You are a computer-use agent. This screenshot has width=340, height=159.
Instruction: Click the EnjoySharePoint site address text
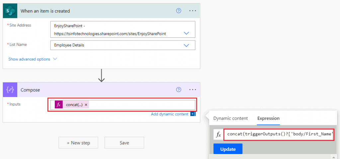tap(110, 29)
